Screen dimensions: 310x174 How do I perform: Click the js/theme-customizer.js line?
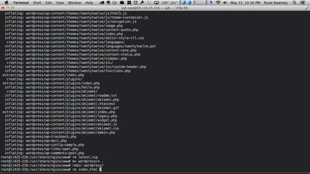point(77,17)
